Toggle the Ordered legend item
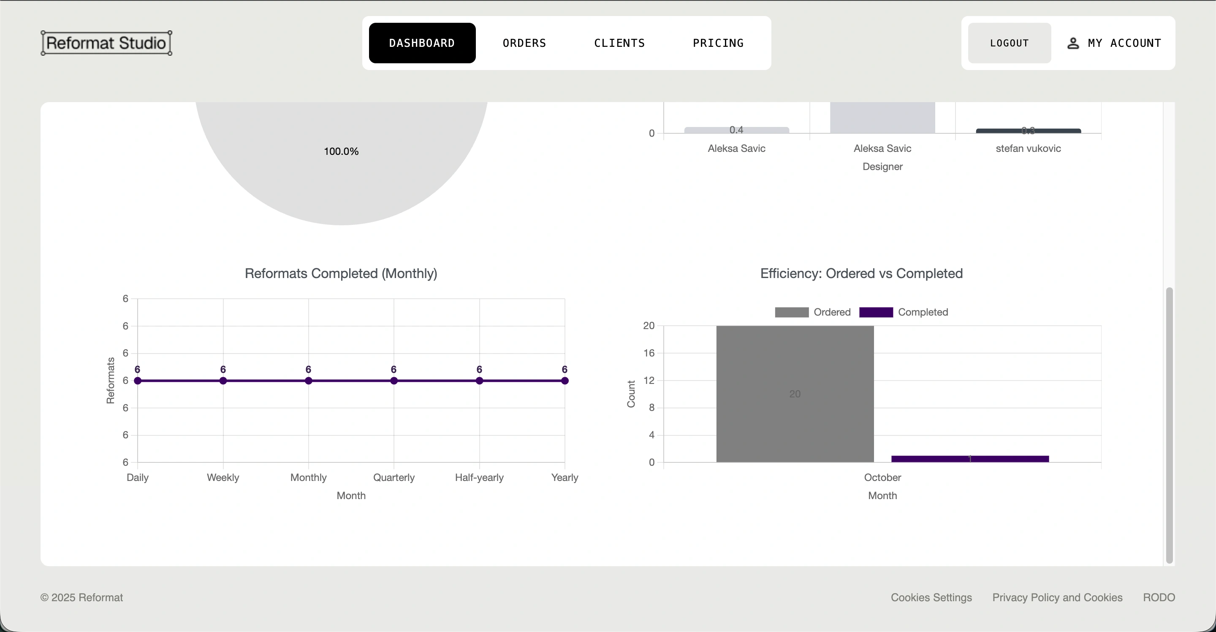This screenshot has width=1216, height=632. point(831,312)
